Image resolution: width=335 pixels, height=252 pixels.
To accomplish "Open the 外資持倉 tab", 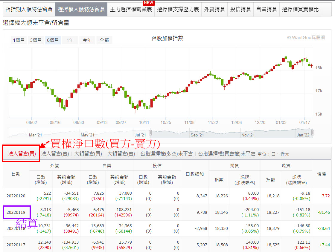I will pos(214,9).
